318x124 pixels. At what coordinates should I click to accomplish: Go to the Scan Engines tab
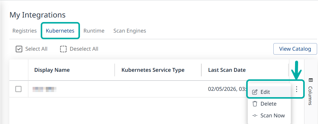click(130, 31)
